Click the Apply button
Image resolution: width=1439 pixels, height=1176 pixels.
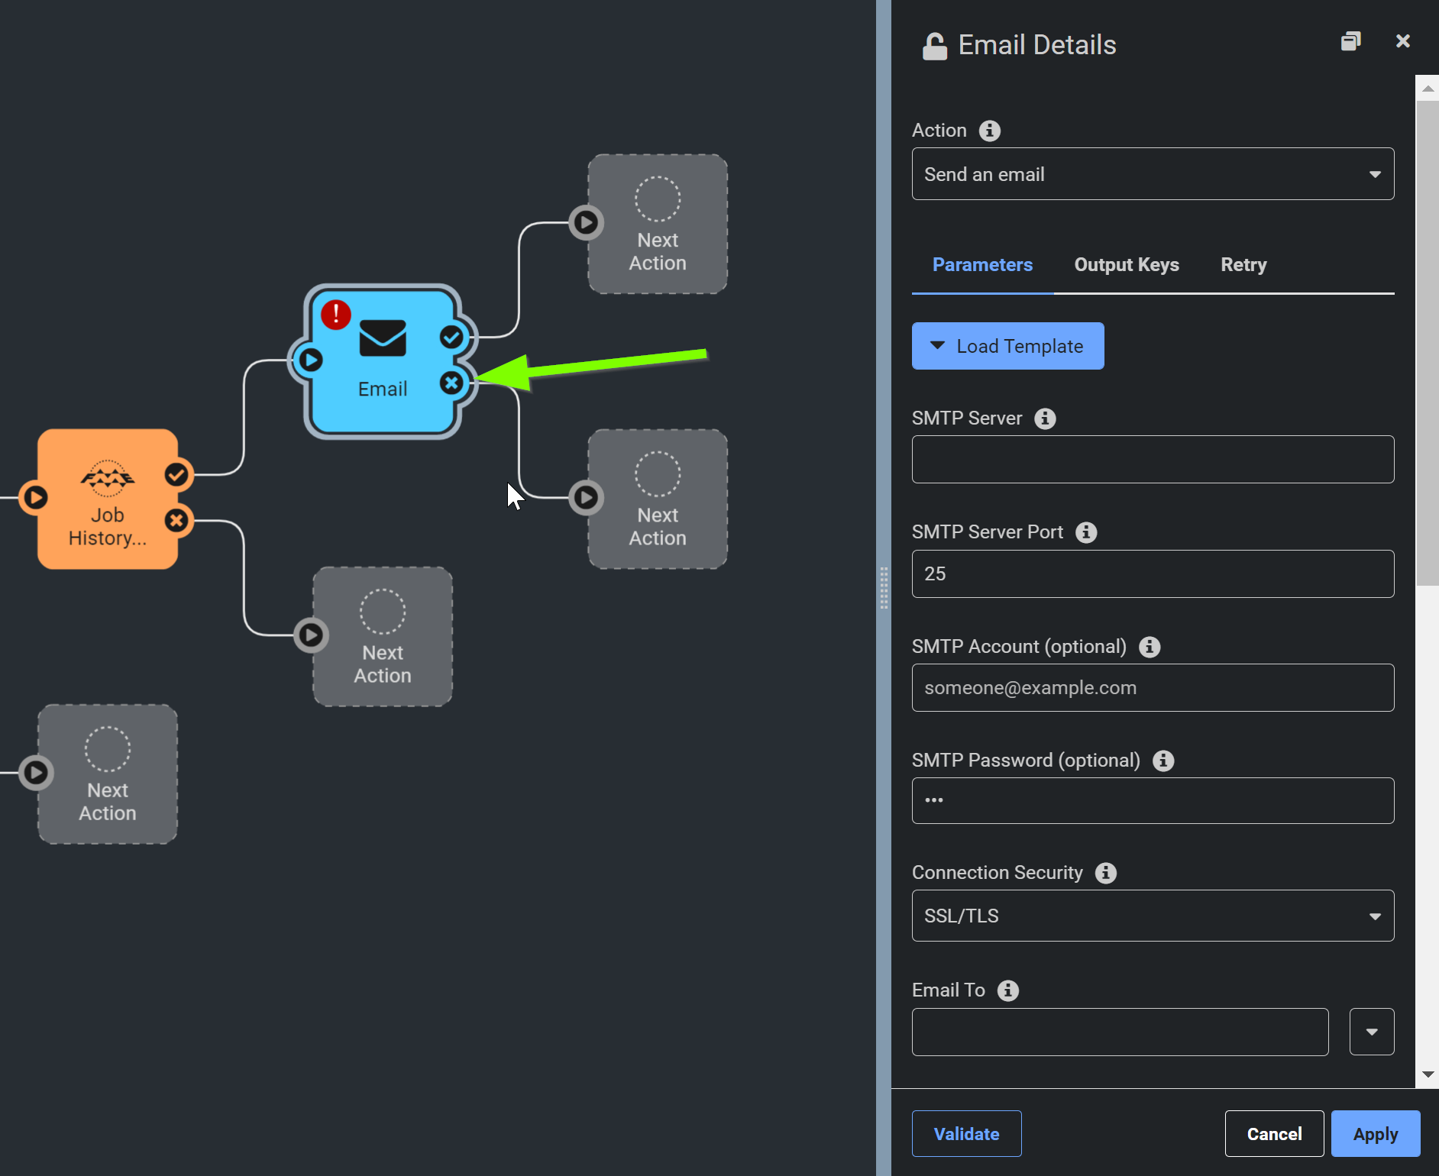pos(1376,1133)
